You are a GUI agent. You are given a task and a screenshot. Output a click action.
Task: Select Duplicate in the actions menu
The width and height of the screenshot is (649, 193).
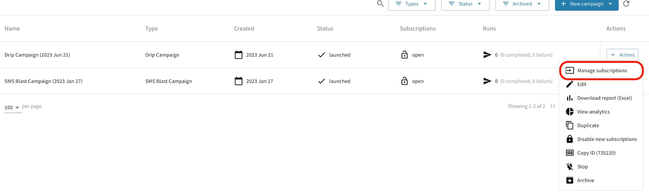(x=588, y=126)
